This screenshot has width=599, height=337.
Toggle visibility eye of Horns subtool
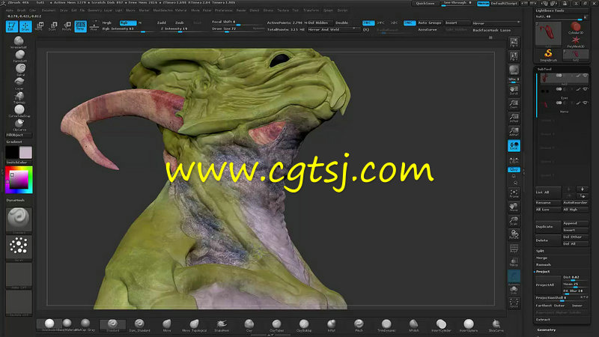coord(586,103)
